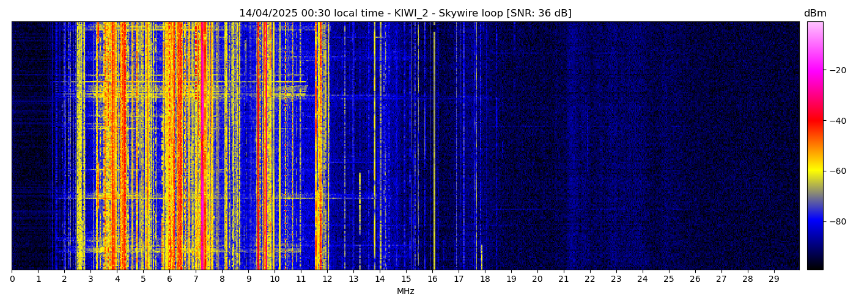Click the plot title showing KIWI_2 Skywire loop
The height and width of the screenshot is (305, 856).
(x=405, y=13)
